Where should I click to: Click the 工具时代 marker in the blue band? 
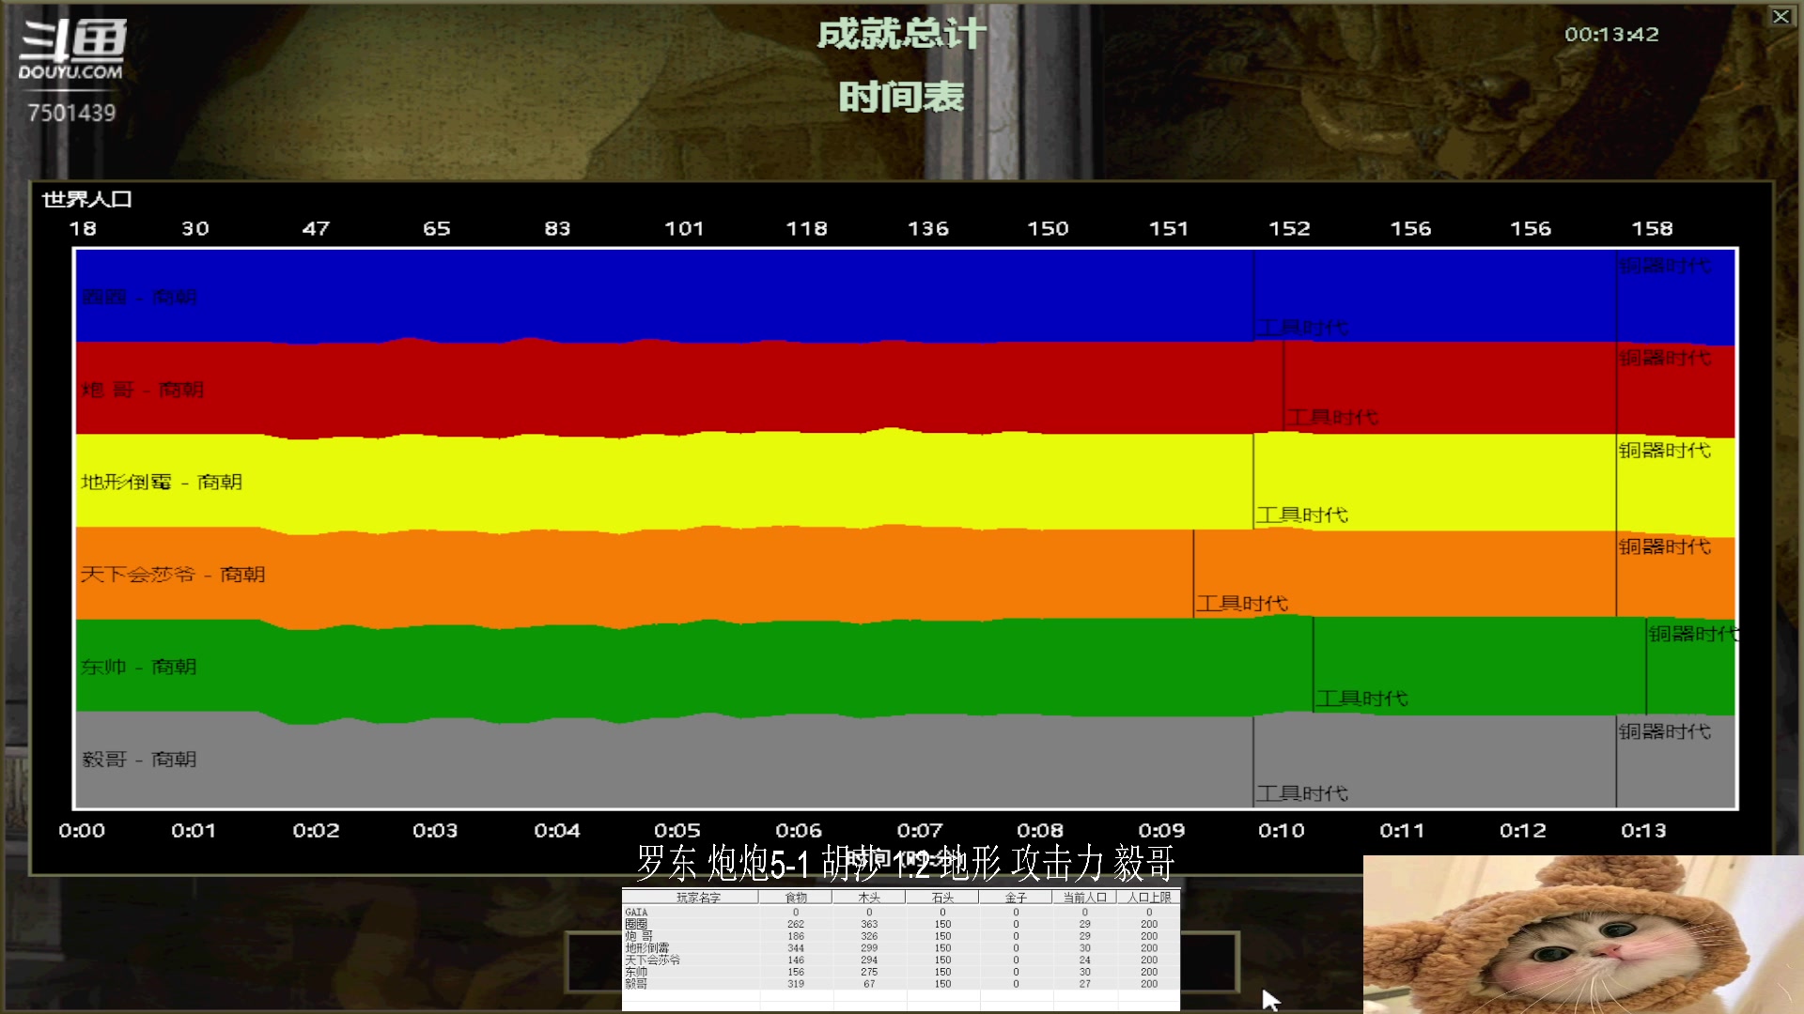pyautogui.click(x=1303, y=327)
